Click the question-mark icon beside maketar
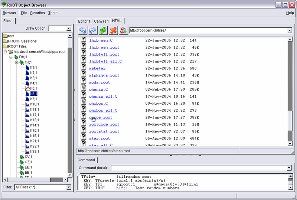This screenshot has height=200, width=297. [x=84, y=66]
